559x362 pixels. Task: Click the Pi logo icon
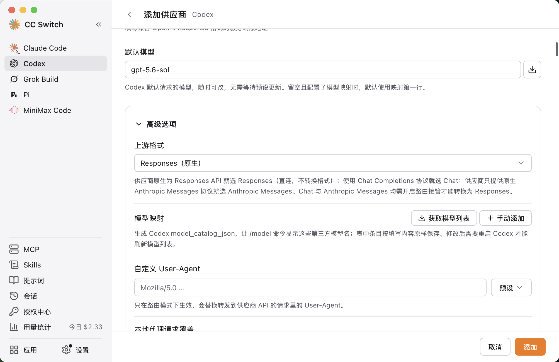(14, 95)
